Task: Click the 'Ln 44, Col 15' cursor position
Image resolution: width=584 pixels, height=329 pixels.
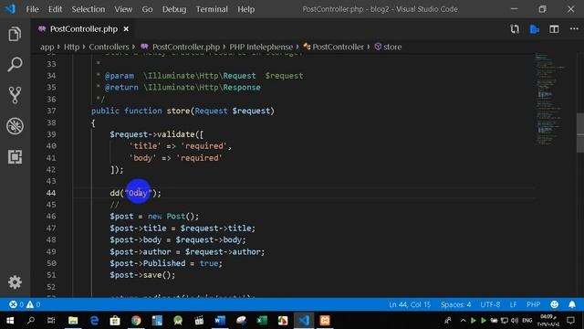Action: pyautogui.click(x=410, y=304)
